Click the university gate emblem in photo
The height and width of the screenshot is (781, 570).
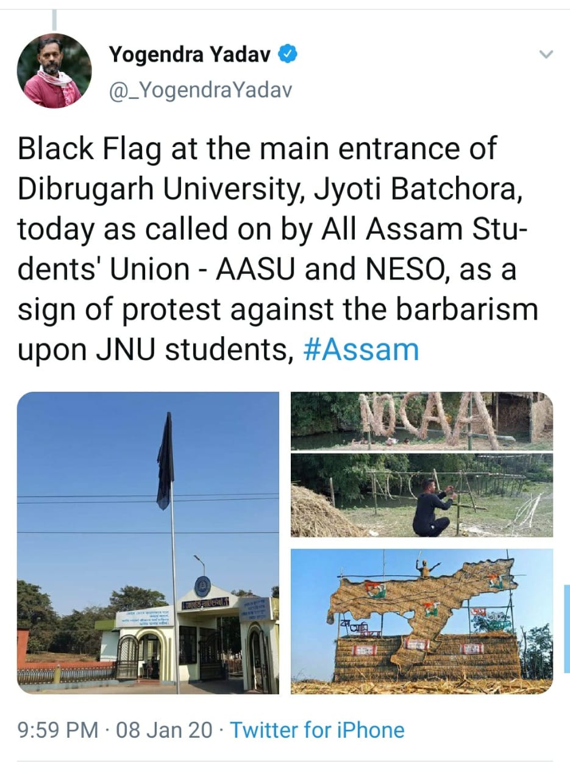pyautogui.click(x=202, y=587)
